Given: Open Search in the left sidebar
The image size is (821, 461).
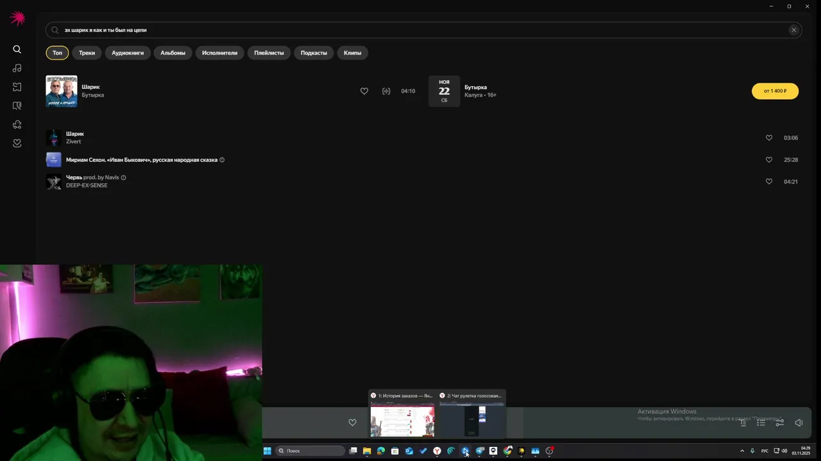Looking at the screenshot, I should click(x=17, y=49).
